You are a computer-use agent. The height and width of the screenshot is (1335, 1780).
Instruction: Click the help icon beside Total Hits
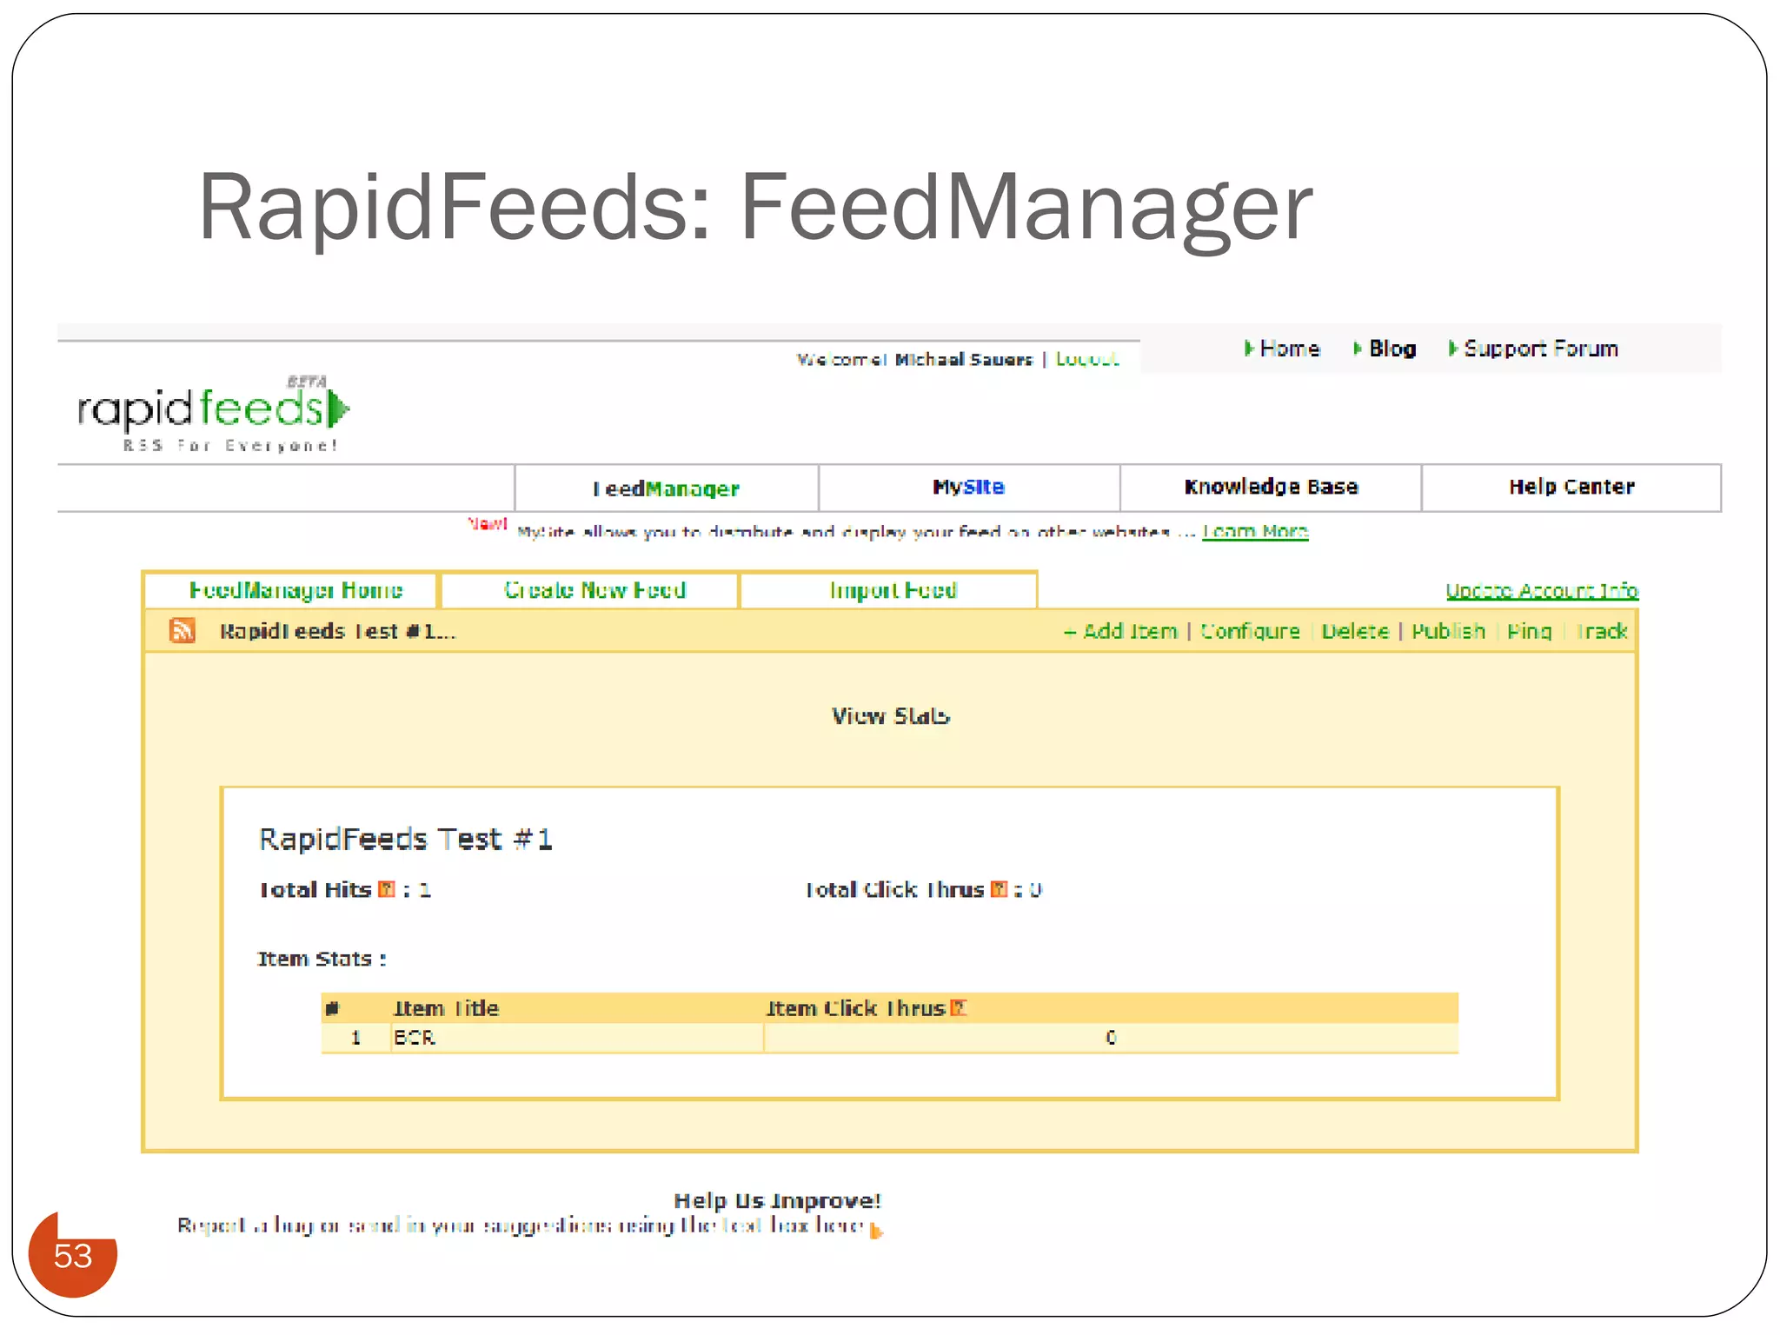[x=387, y=889]
